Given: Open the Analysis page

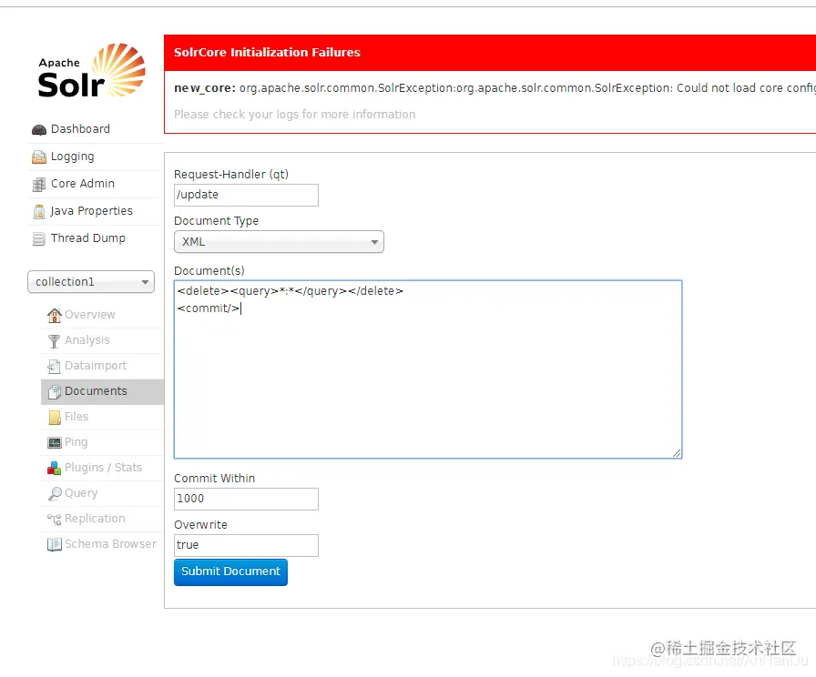Looking at the screenshot, I should pyautogui.click(x=87, y=340).
